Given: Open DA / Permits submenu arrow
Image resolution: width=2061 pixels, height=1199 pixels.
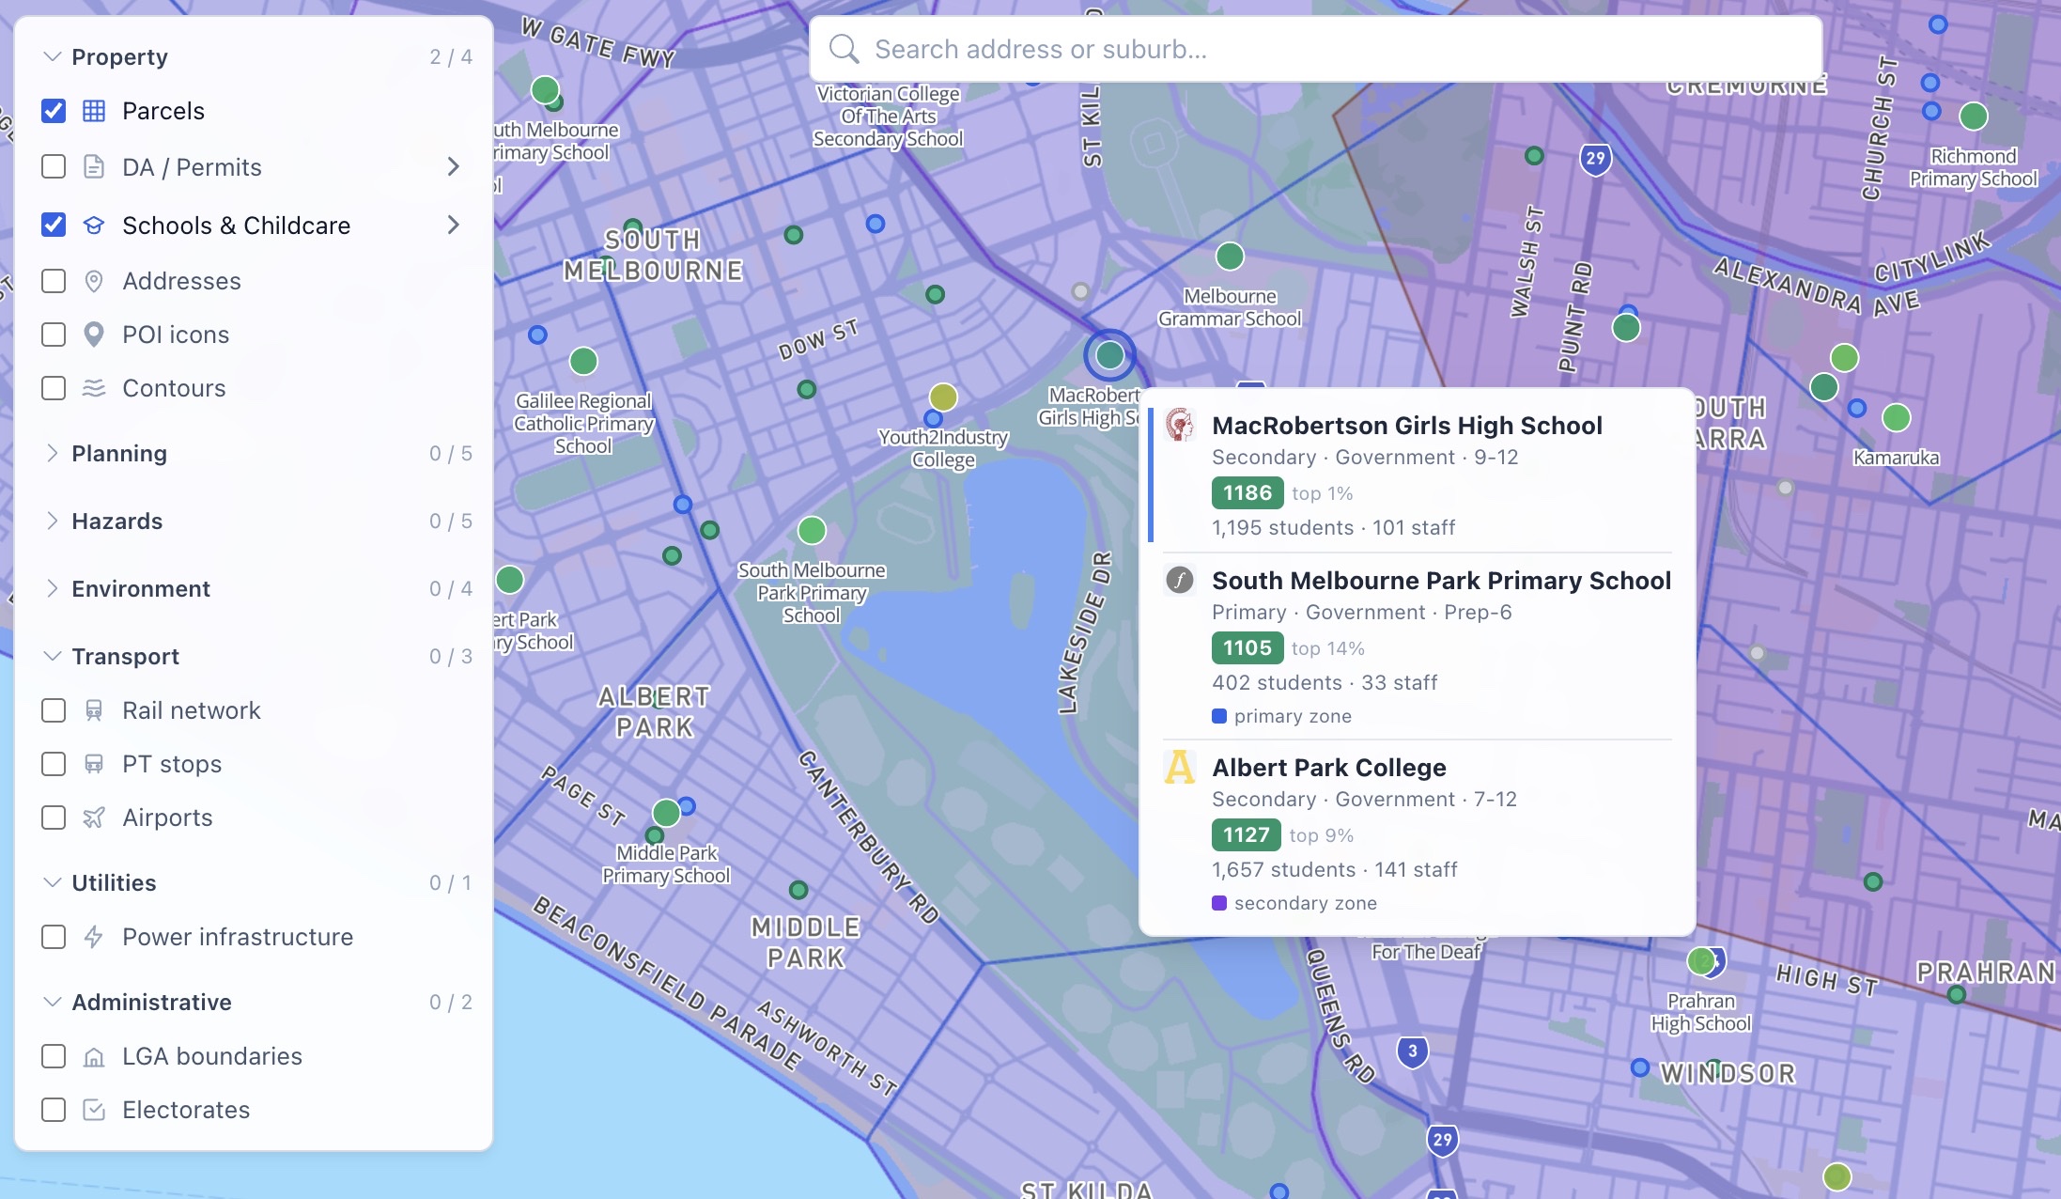Looking at the screenshot, I should point(454,167).
